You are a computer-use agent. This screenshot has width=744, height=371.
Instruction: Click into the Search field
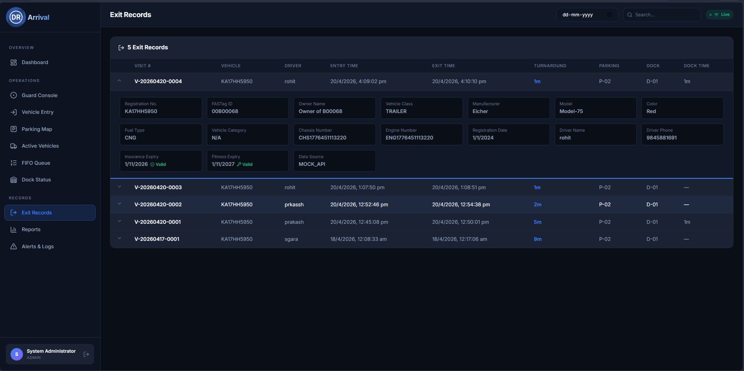coord(665,15)
